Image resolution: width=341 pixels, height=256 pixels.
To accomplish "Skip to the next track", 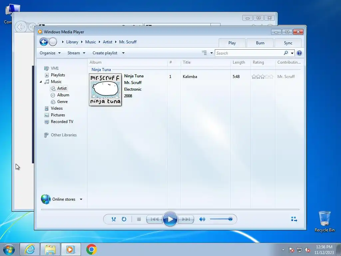I will click(x=185, y=219).
